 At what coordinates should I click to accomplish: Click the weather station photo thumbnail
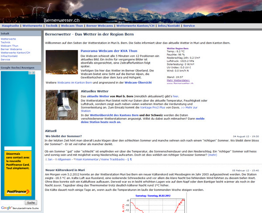tap(61, 105)
